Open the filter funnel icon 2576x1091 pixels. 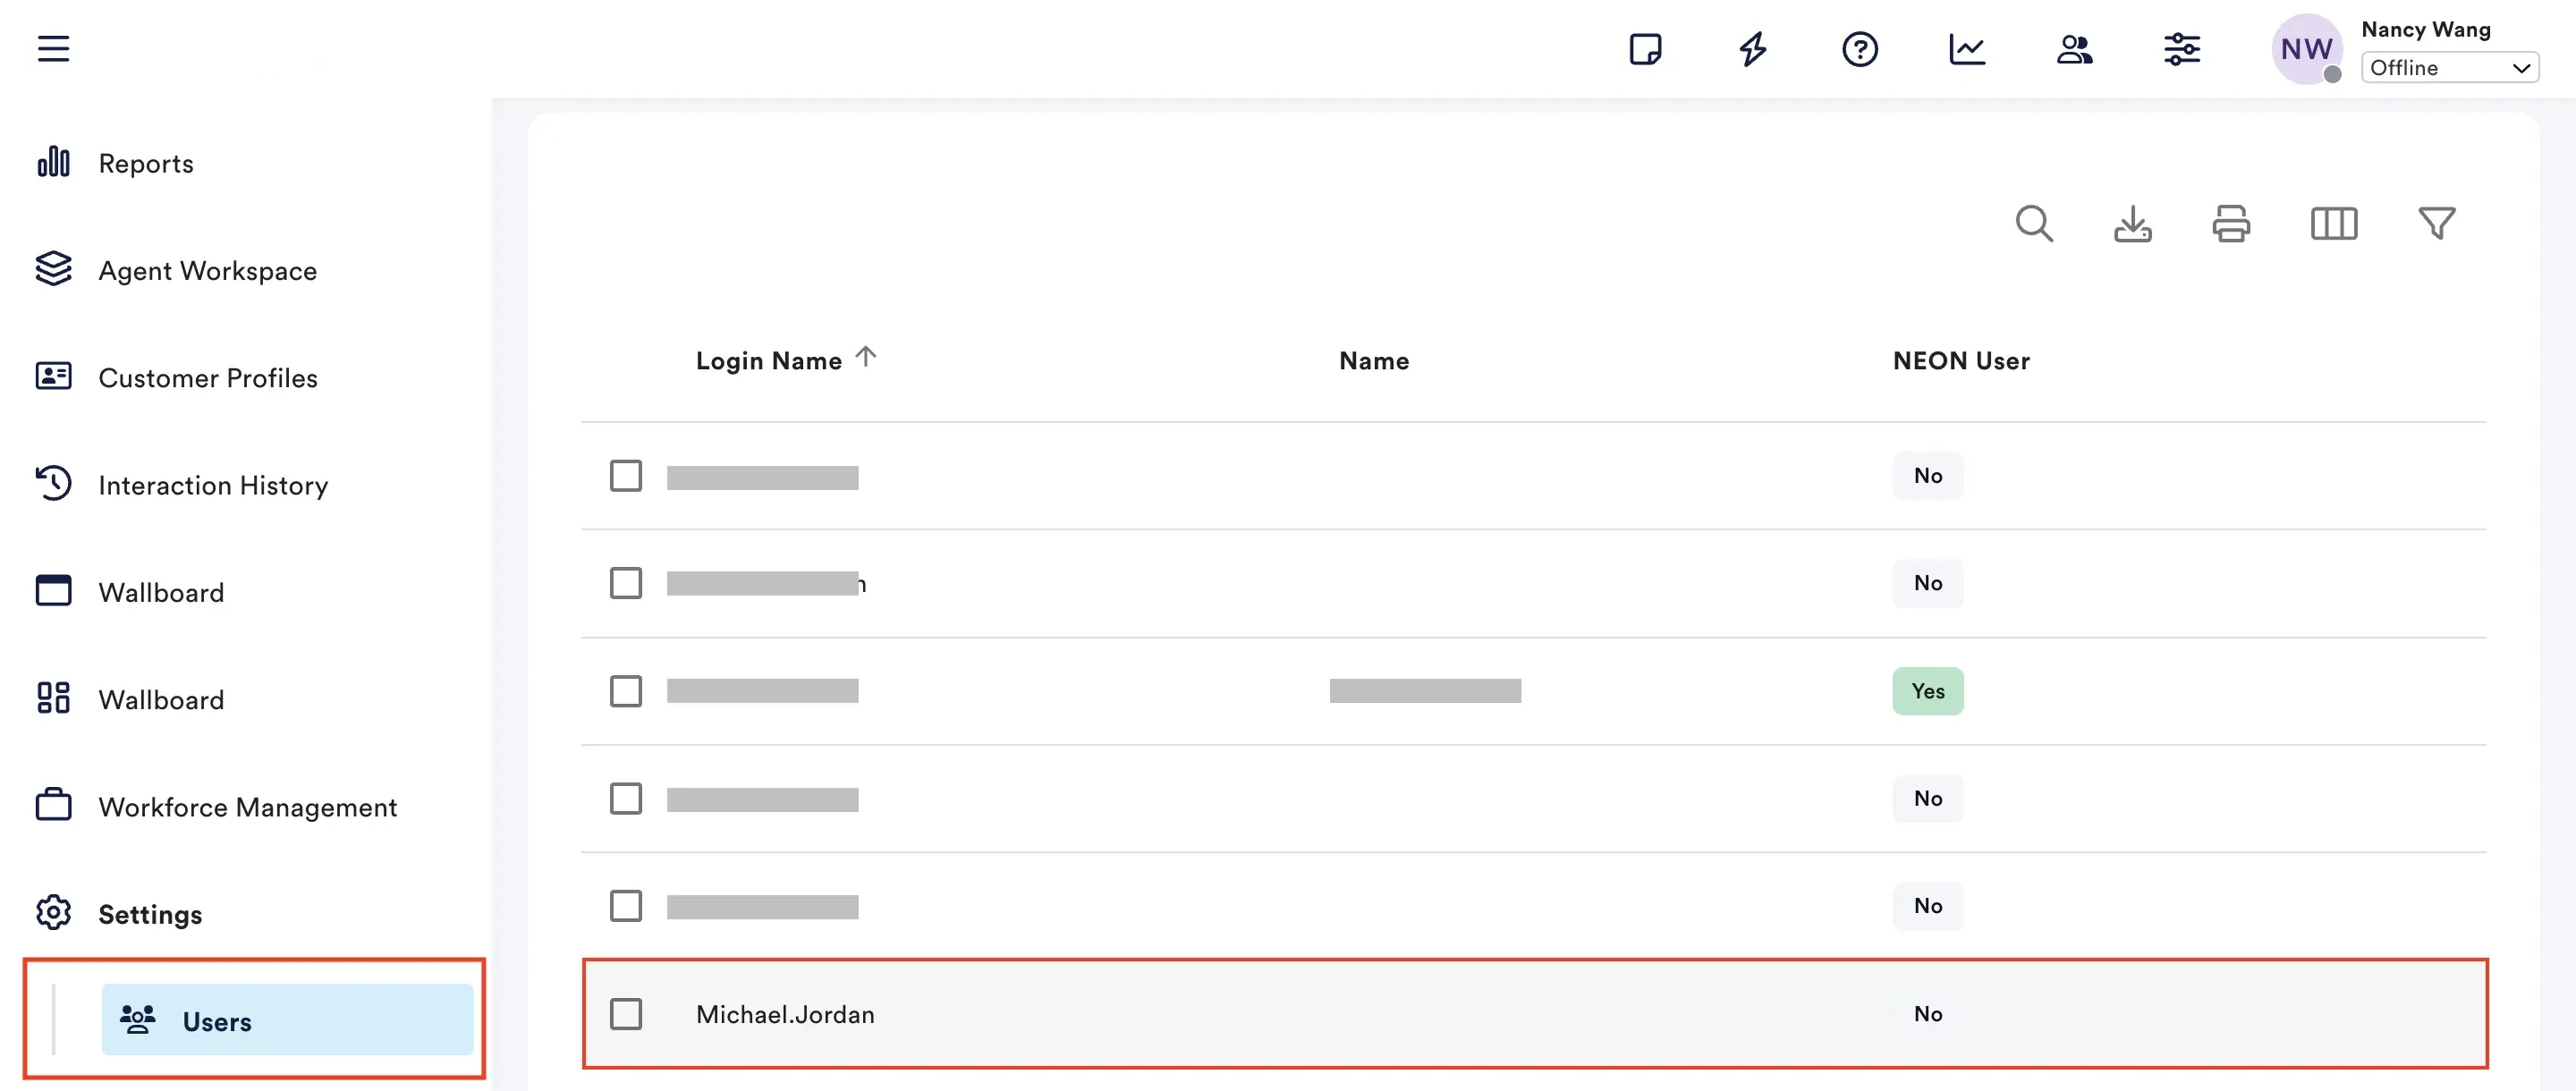point(2436,223)
